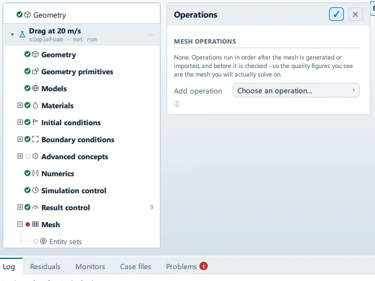
Task: Switch to the Residuals tab
Action: pyautogui.click(x=45, y=266)
